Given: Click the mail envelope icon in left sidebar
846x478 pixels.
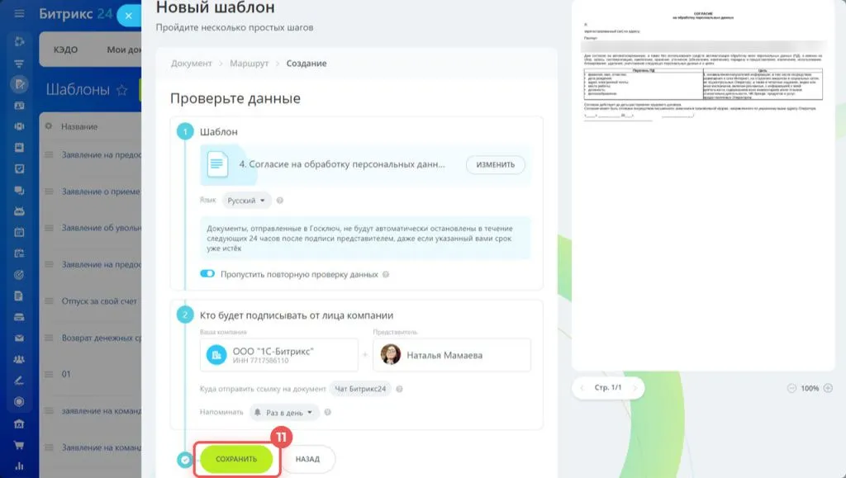Looking at the screenshot, I should pos(19,338).
